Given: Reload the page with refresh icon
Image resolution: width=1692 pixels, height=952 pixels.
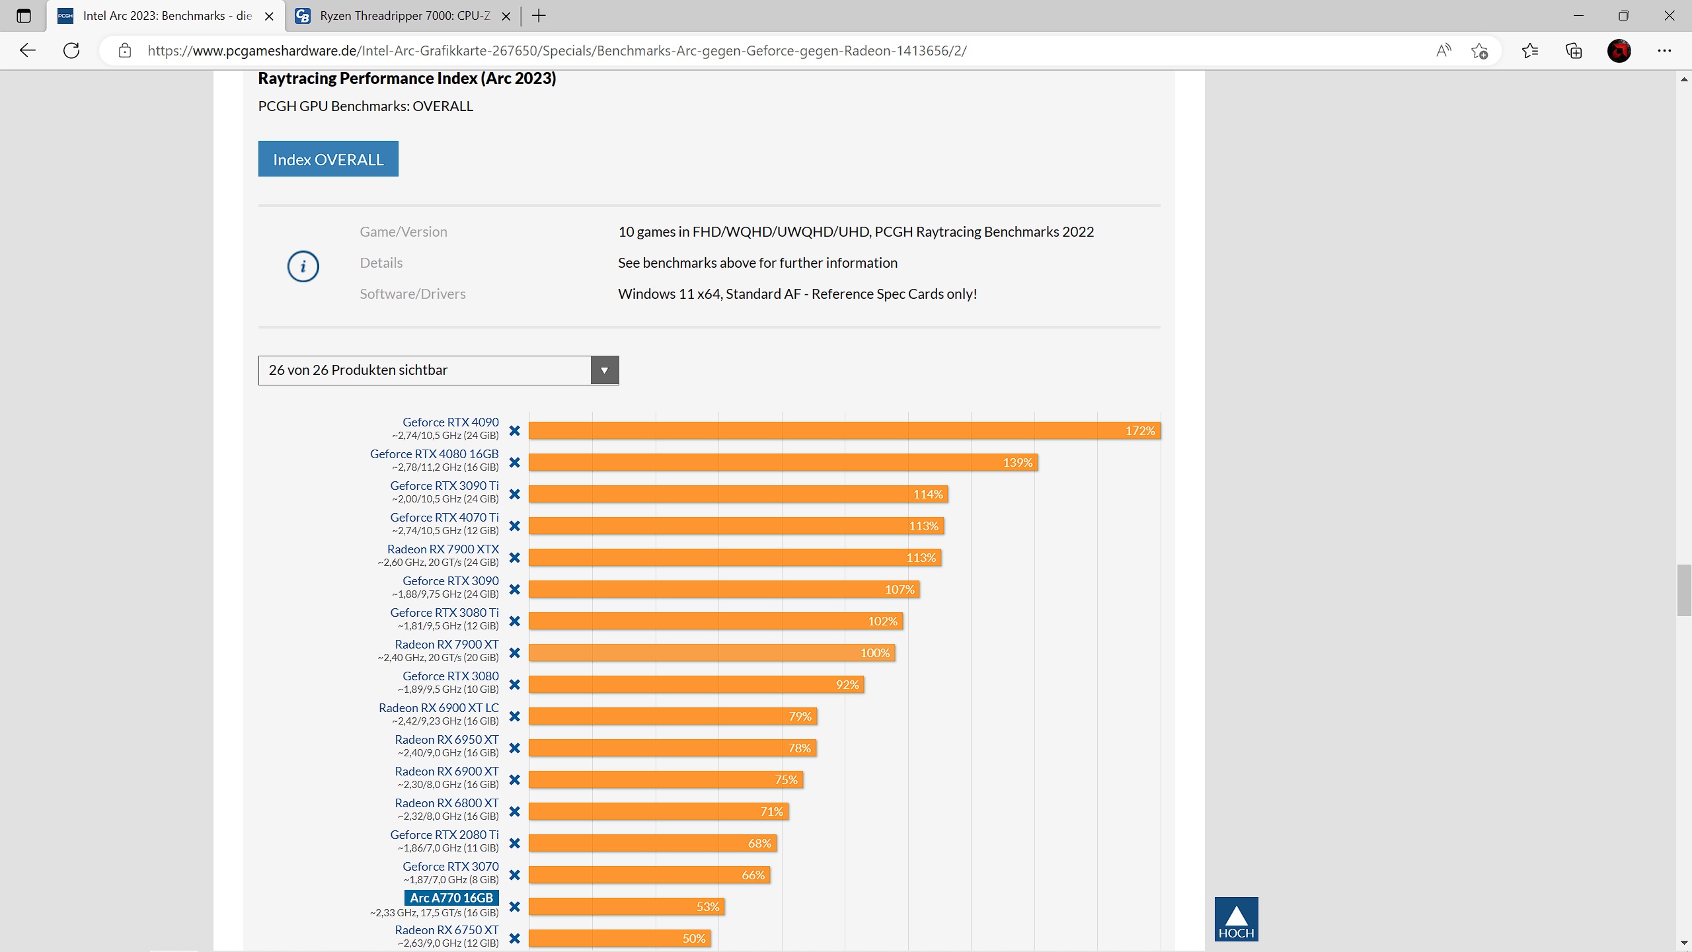Looking at the screenshot, I should 71,50.
